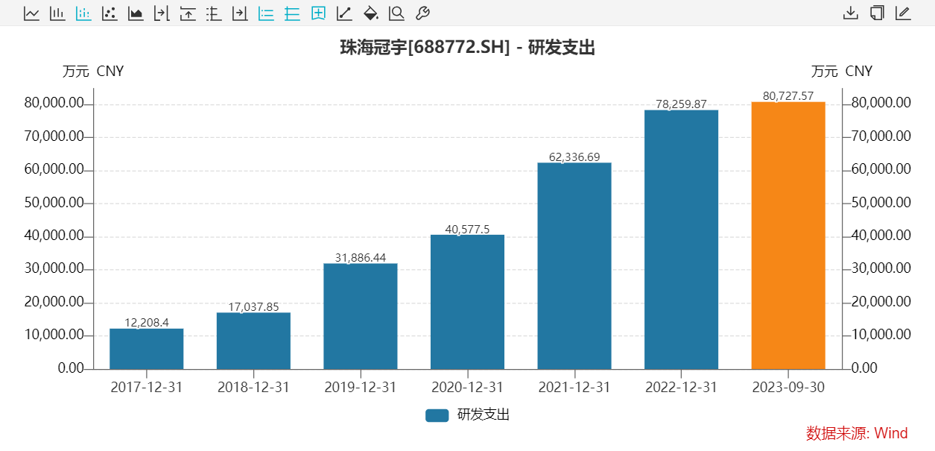Click the 2019-12-31 axis label

(x=361, y=388)
